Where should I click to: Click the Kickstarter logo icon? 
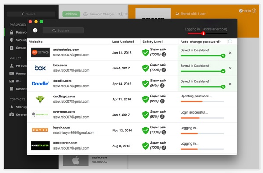pos(40,146)
